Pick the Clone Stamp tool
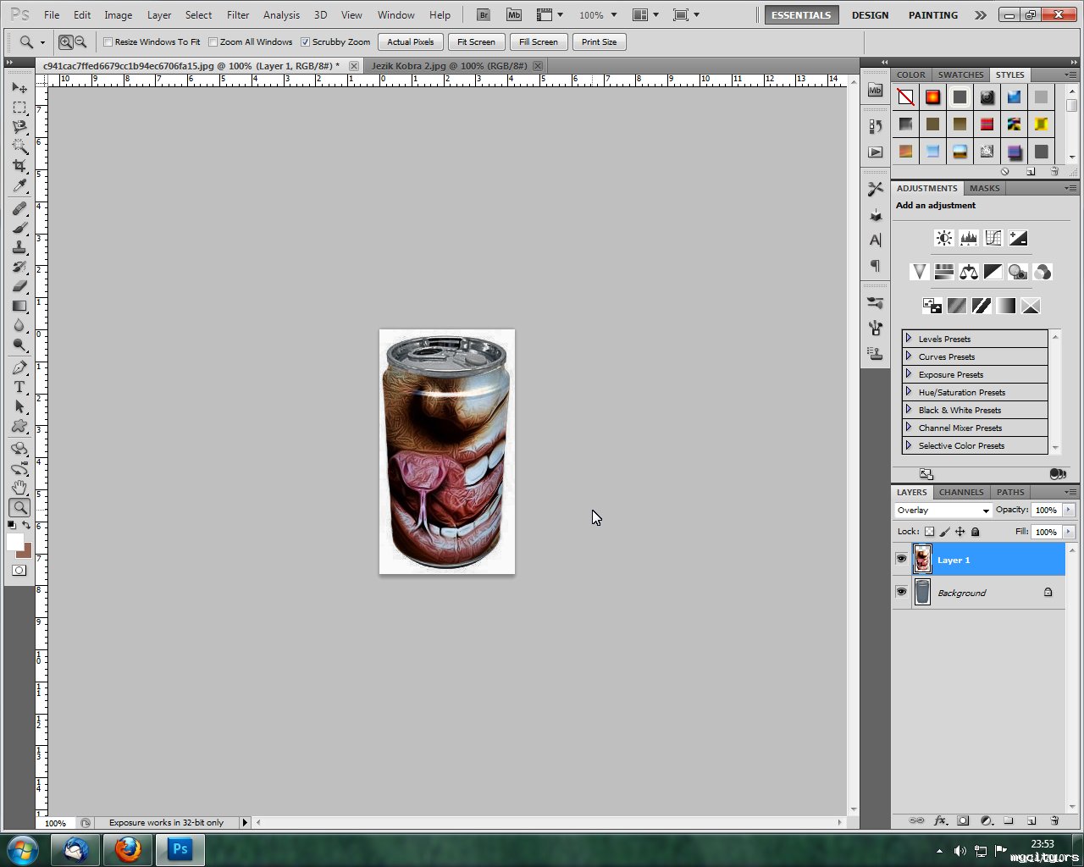Screen dimensions: 1084x867 (x=19, y=247)
